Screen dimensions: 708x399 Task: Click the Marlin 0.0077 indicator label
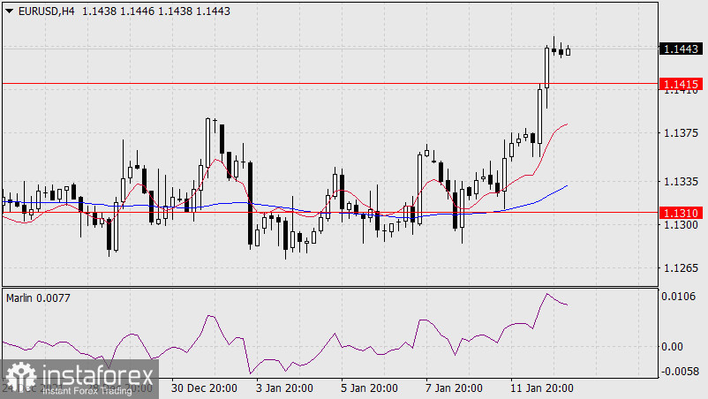pos(38,297)
